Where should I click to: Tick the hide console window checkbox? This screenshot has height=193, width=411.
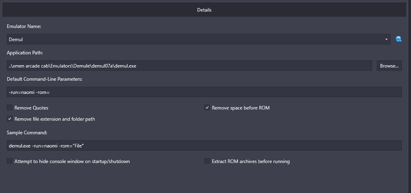click(x=10, y=161)
